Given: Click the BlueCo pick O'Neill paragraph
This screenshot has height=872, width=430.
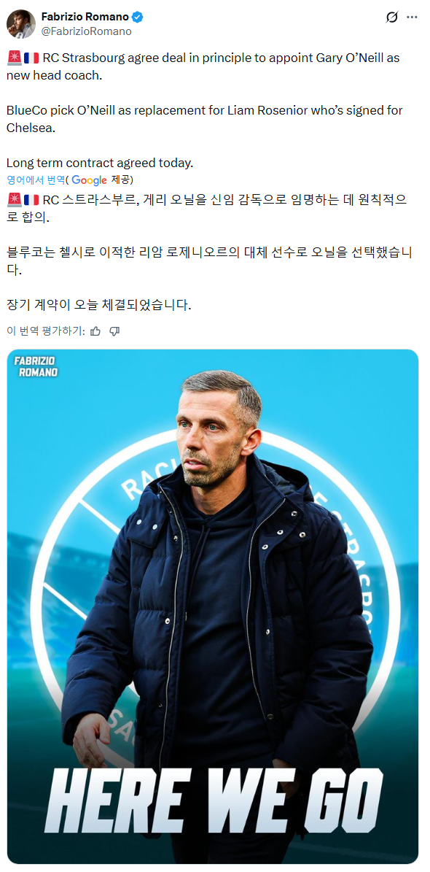Looking at the screenshot, I should point(205,119).
